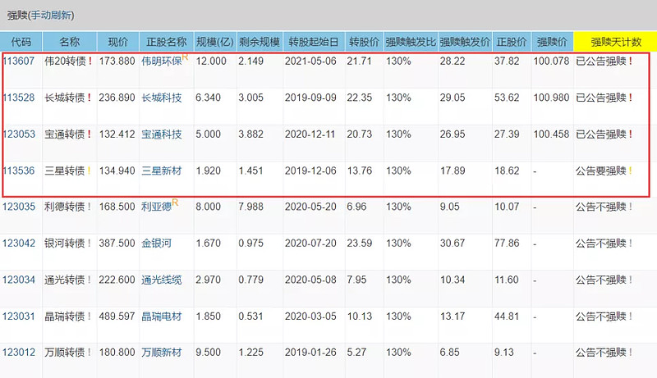657x378 pixels.
Task: Click gray exclamation icon next to 利德转债
Action: 90,207
